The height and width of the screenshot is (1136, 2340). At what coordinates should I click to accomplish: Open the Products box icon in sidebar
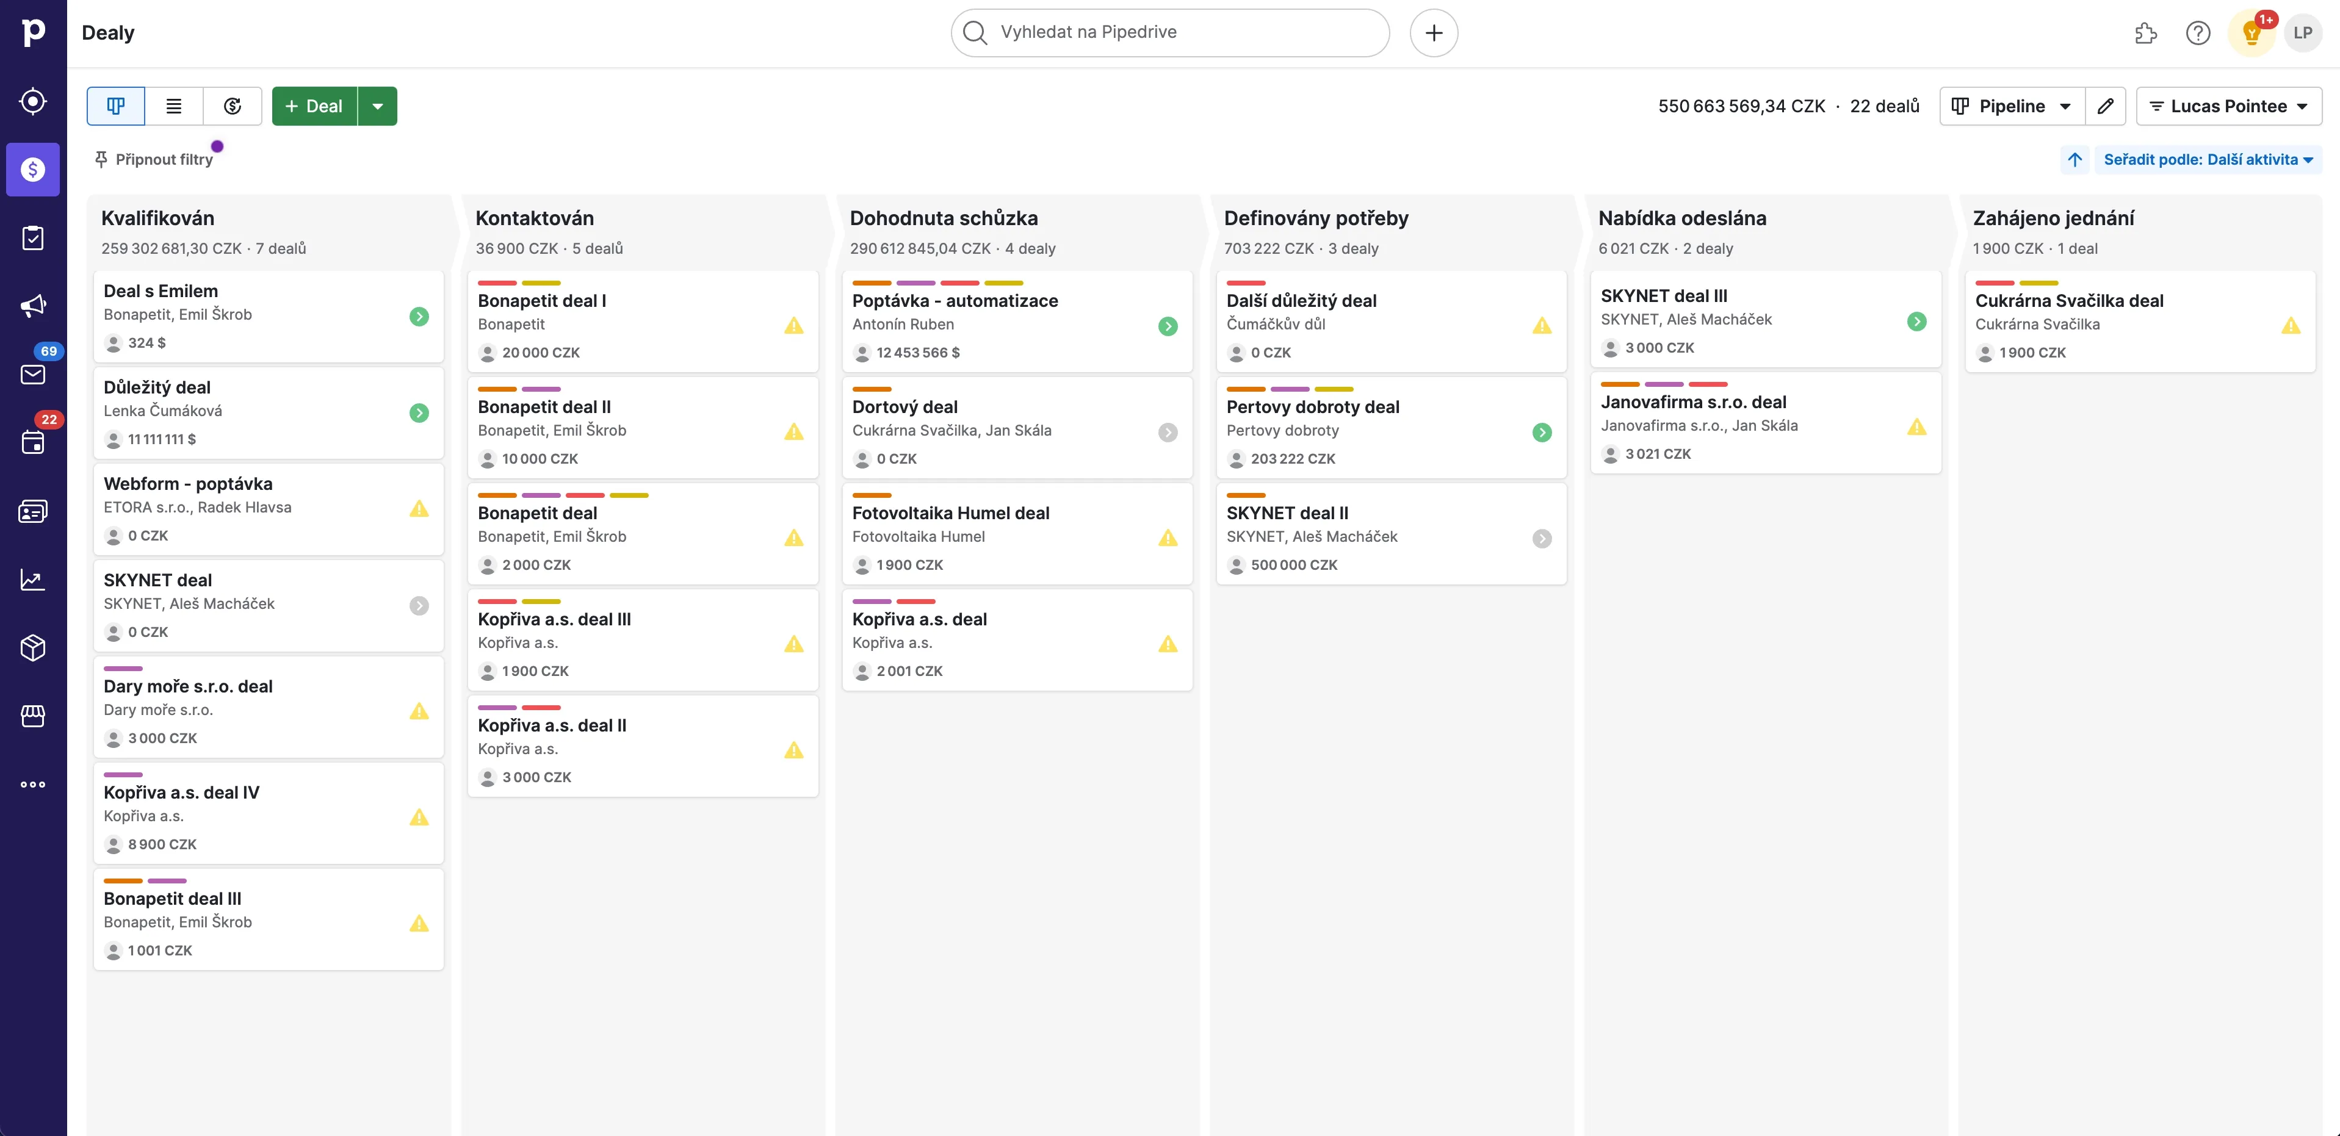pyautogui.click(x=33, y=647)
